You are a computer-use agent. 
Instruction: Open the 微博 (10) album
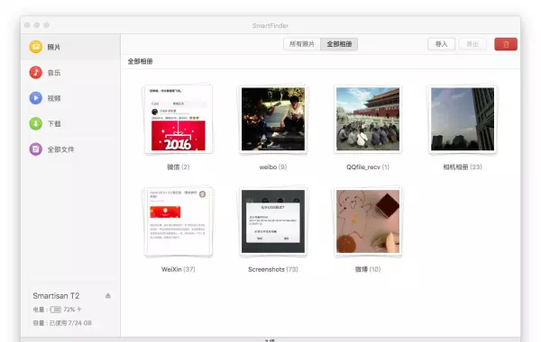coord(368,221)
